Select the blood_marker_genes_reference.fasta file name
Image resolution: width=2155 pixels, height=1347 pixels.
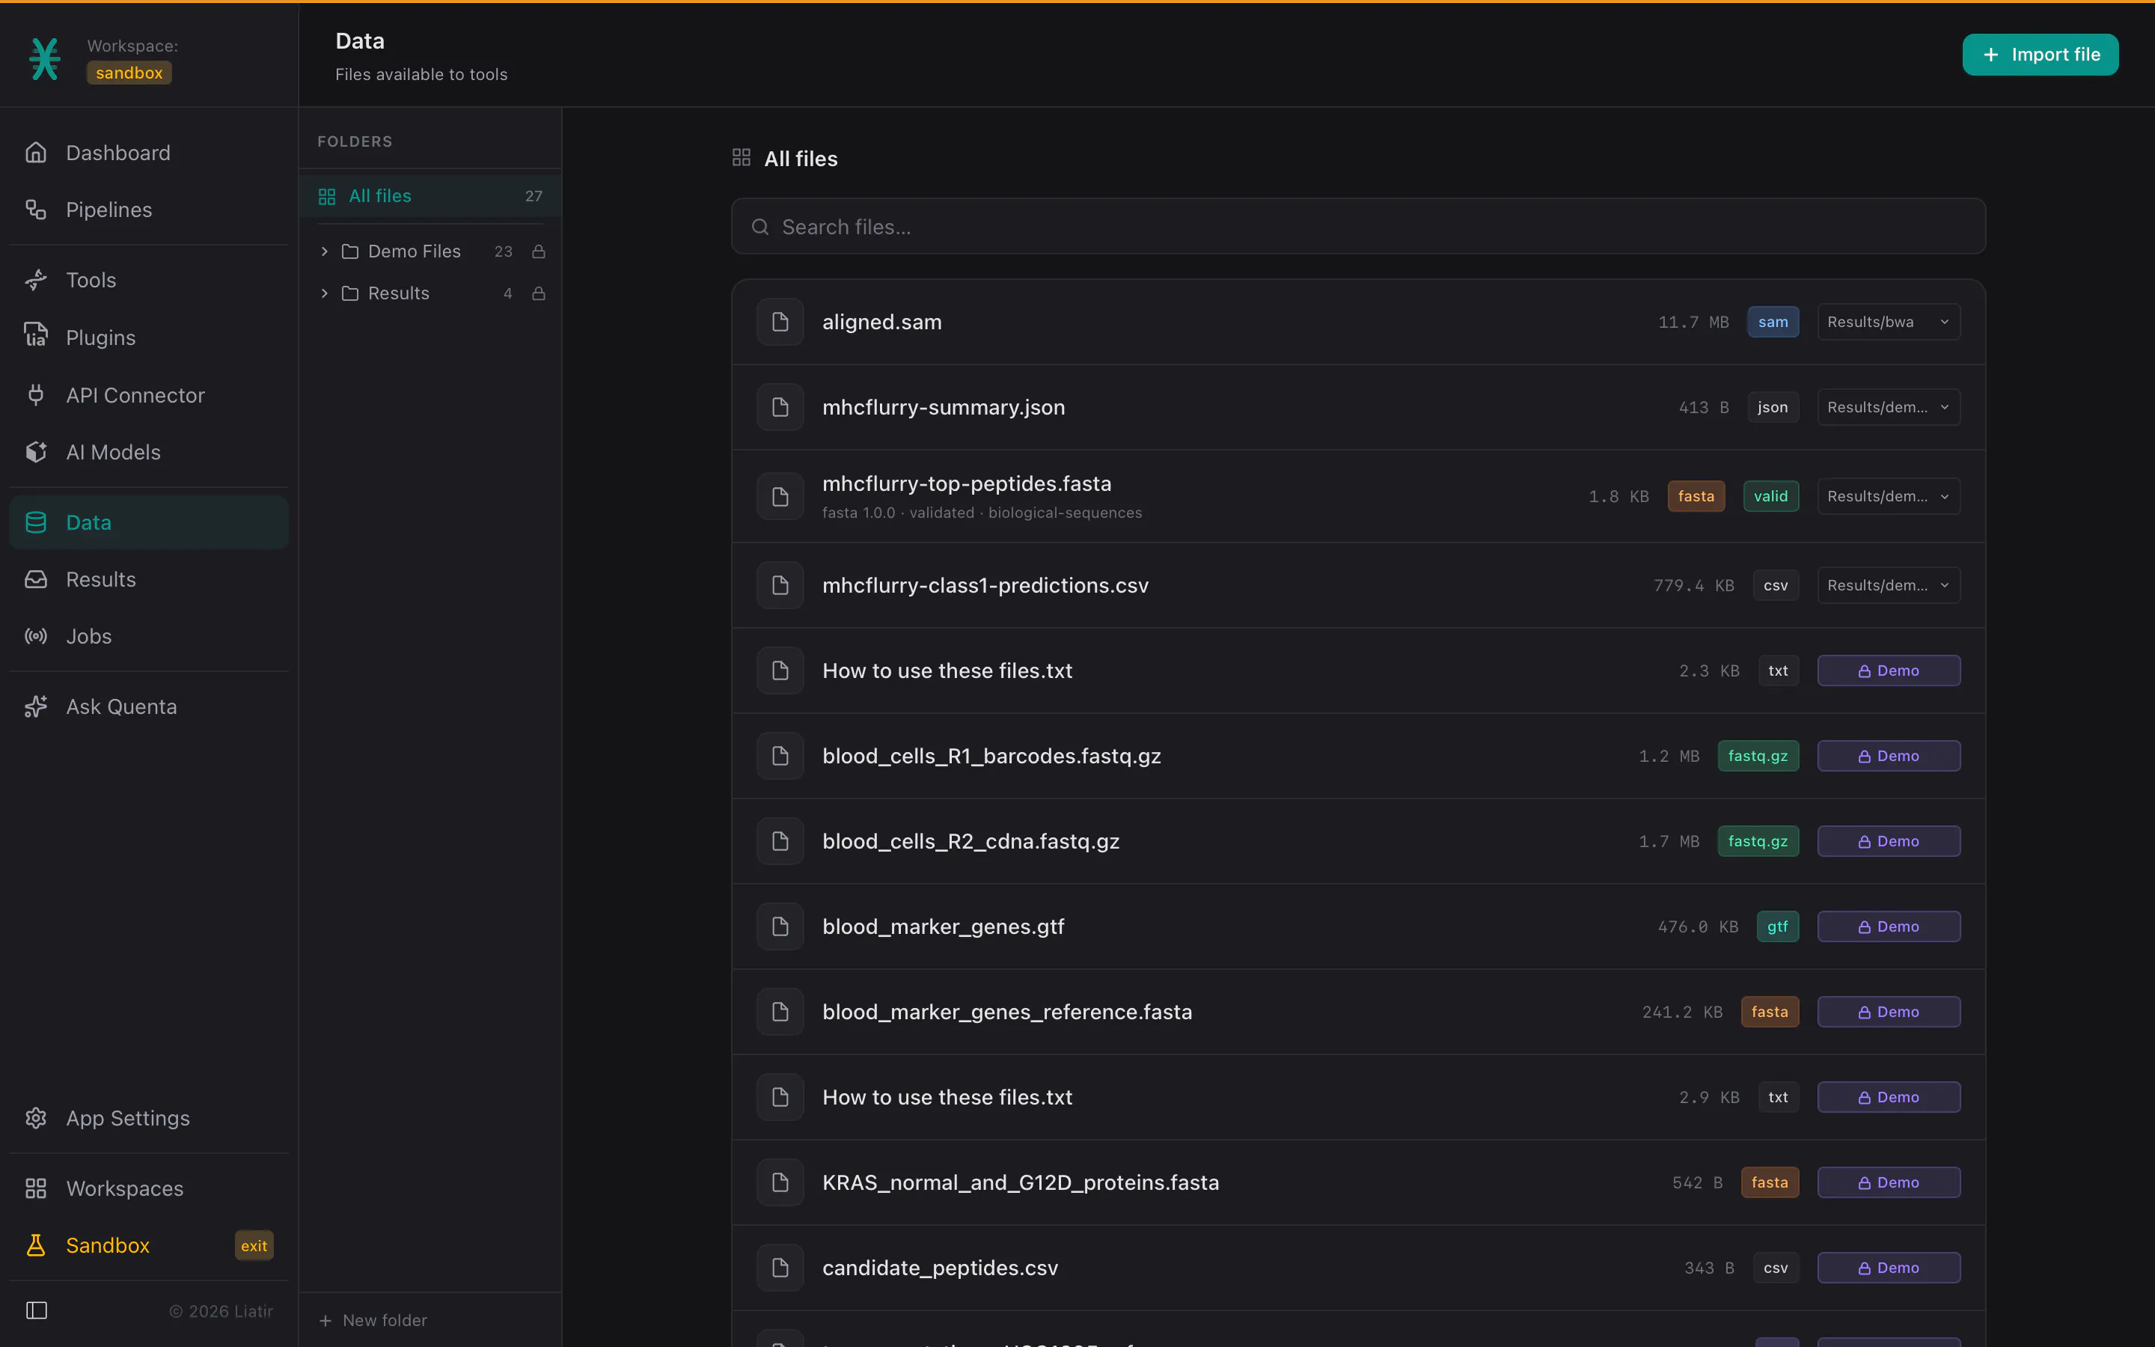click(1007, 1012)
